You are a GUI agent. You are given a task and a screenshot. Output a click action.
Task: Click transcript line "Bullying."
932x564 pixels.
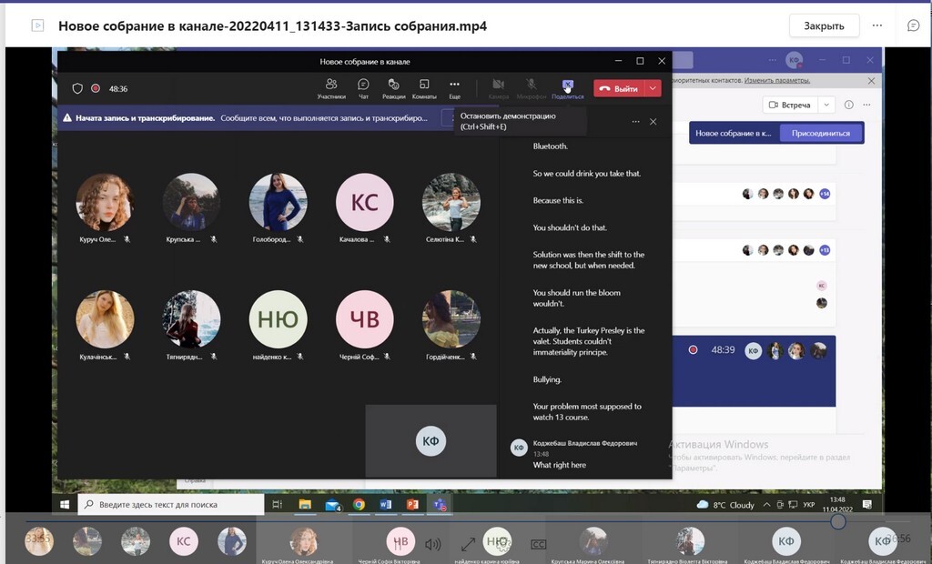(x=547, y=379)
